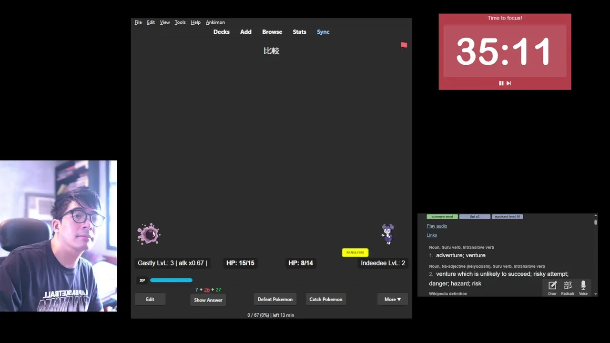The width and height of the screenshot is (610, 343).
Task: Click the wanikani level 16 tag
Action: tap(508, 217)
